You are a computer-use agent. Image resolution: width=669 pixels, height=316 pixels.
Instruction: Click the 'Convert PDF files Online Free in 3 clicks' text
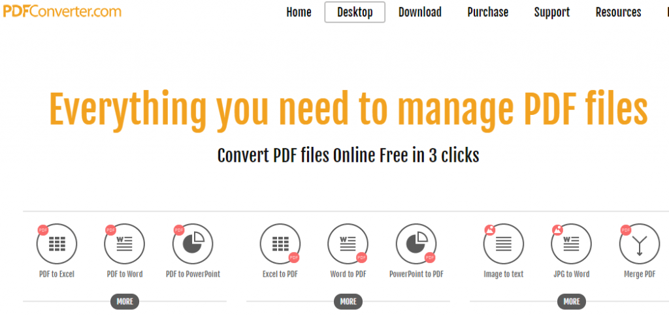pyautogui.click(x=348, y=155)
